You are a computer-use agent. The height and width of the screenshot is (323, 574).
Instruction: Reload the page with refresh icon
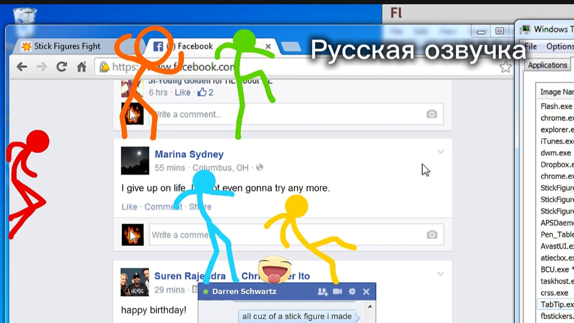point(62,66)
